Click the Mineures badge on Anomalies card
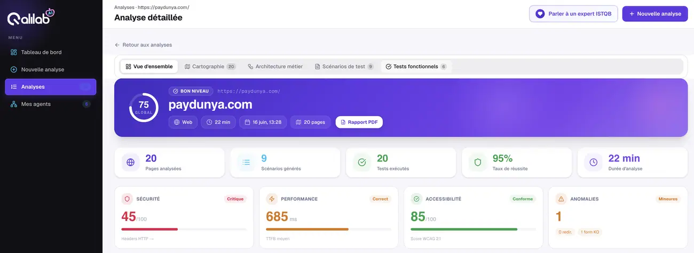This screenshot has height=253, width=694. (668, 199)
